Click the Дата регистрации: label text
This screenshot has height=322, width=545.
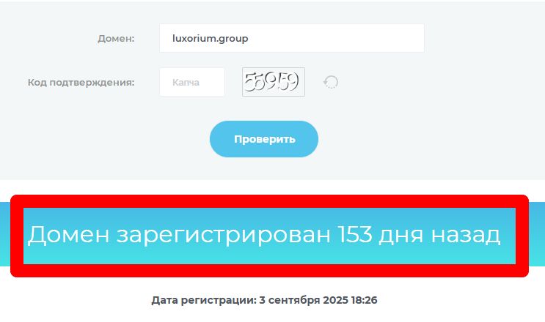click(204, 300)
